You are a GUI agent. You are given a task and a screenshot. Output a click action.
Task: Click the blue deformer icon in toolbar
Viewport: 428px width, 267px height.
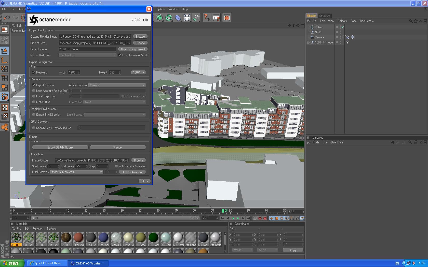[x=178, y=18]
